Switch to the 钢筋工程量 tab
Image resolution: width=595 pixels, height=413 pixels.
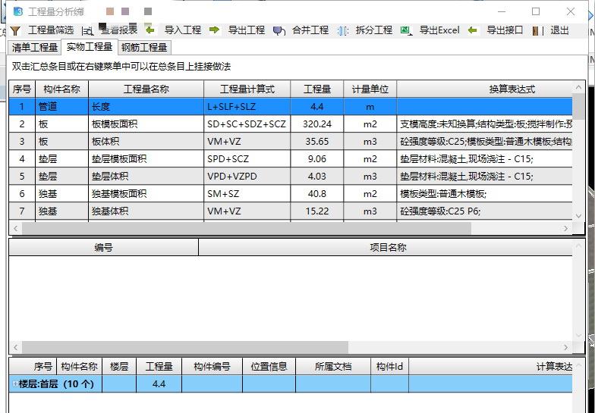point(144,48)
